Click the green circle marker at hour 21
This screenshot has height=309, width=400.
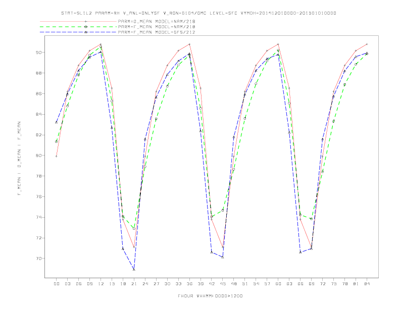(134, 228)
